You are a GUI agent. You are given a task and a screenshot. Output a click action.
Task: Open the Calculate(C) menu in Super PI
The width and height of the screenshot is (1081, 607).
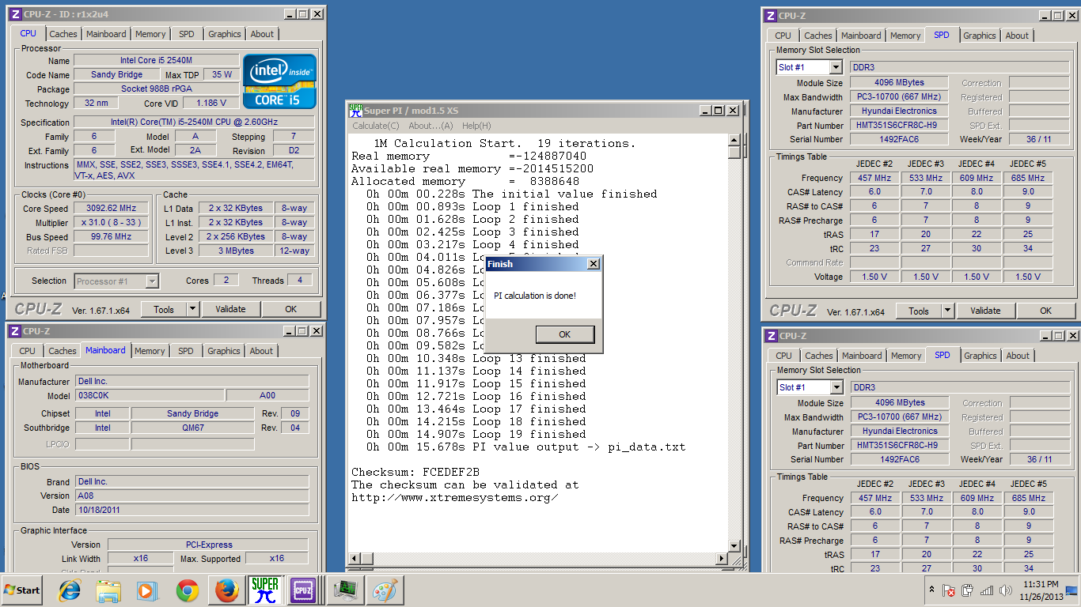tap(375, 126)
